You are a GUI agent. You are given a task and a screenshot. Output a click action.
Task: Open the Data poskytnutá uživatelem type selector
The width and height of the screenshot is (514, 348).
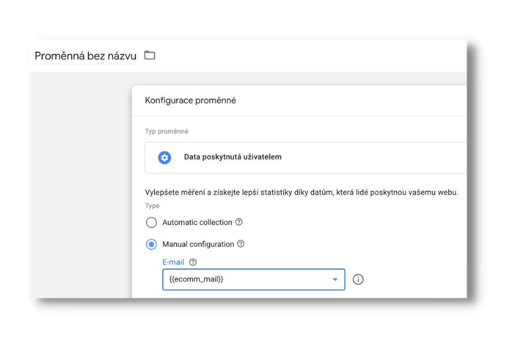305,158
